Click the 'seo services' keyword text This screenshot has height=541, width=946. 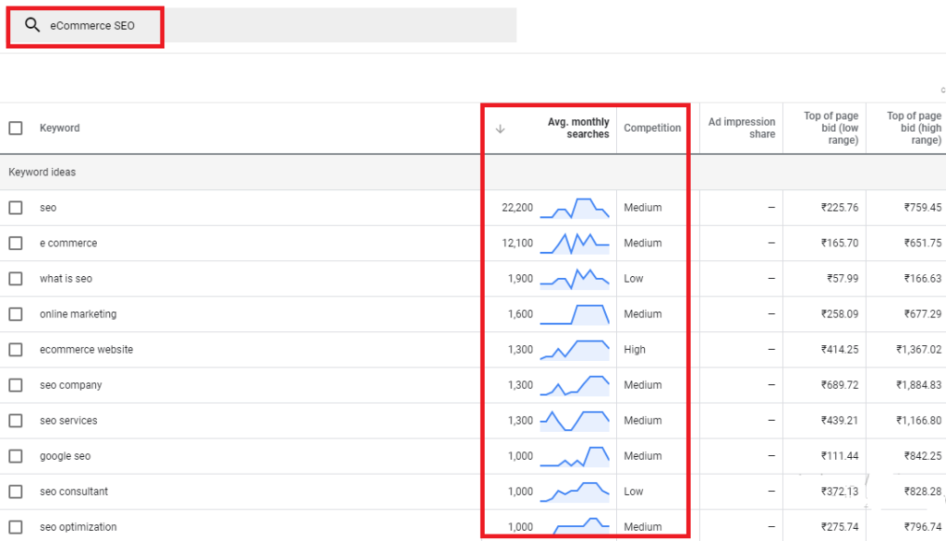[68, 420]
